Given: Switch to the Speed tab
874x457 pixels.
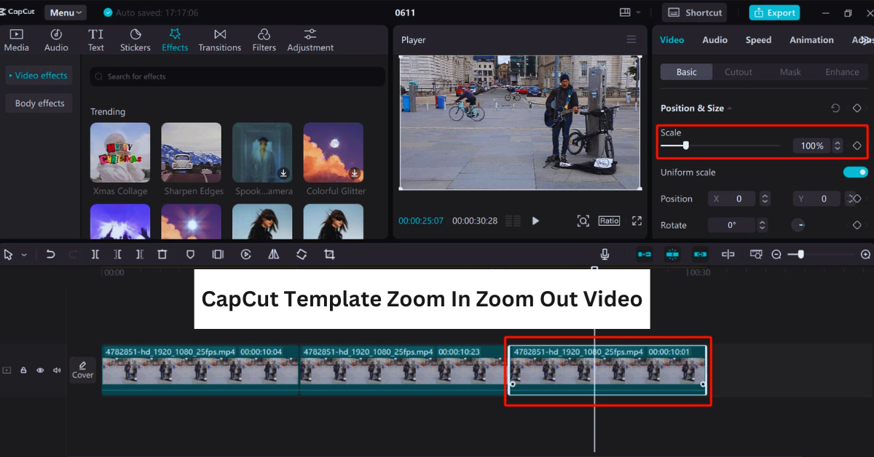Looking at the screenshot, I should 758,40.
